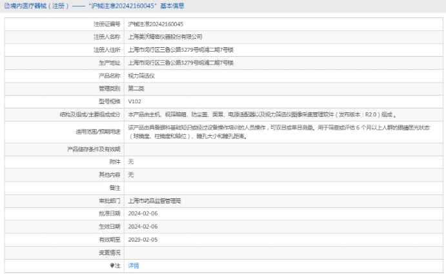The width and height of the screenshot is (446, 279).
Task: Click the 有效期至 label
Action: pos(110,240)
